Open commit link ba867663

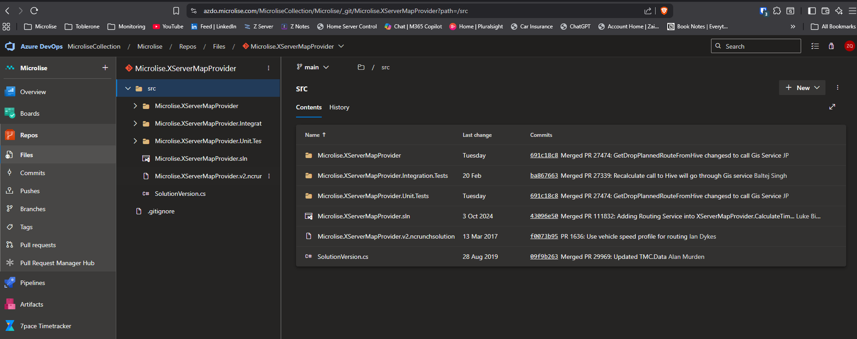pos(544,176)
